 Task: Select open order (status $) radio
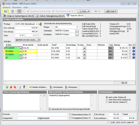(107, 97)
